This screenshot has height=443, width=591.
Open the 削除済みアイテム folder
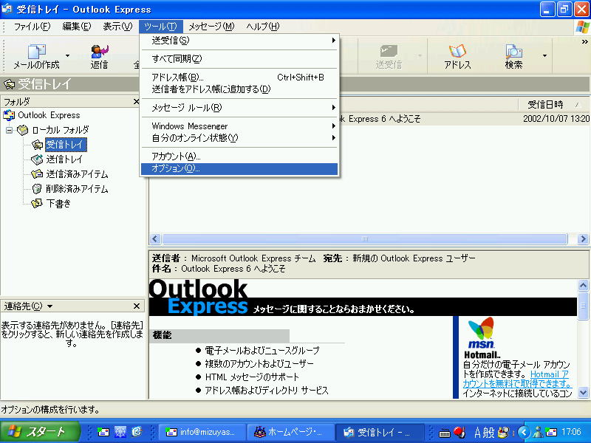[x=77, y=189]
